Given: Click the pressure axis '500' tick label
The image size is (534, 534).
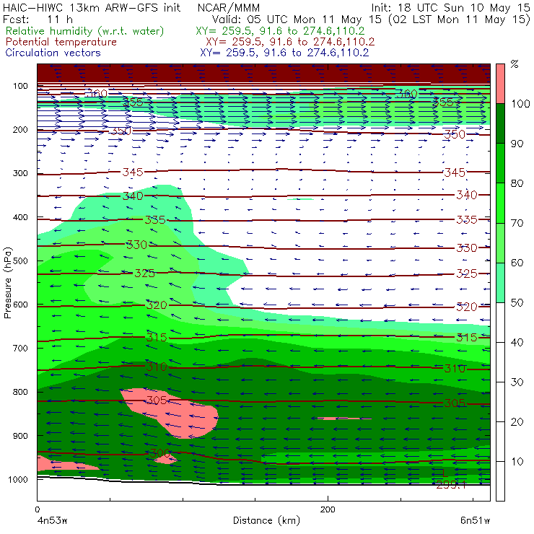Looking at the screenshot, I should pyautogui.click(x=20, y=261).
